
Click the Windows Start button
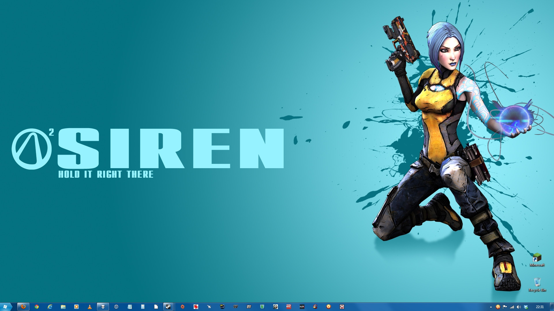[x=5, y=307]
